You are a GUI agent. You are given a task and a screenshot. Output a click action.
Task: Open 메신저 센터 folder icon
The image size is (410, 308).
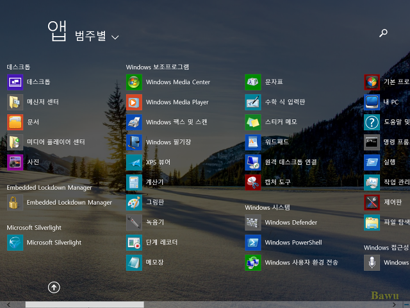15,102
